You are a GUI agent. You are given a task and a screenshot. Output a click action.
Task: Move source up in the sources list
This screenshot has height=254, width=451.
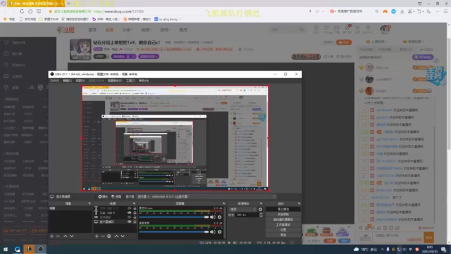(116, 236)
